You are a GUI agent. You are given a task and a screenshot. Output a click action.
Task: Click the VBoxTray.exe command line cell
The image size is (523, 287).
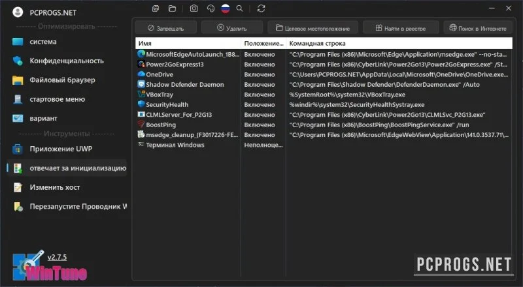[347, 95]
